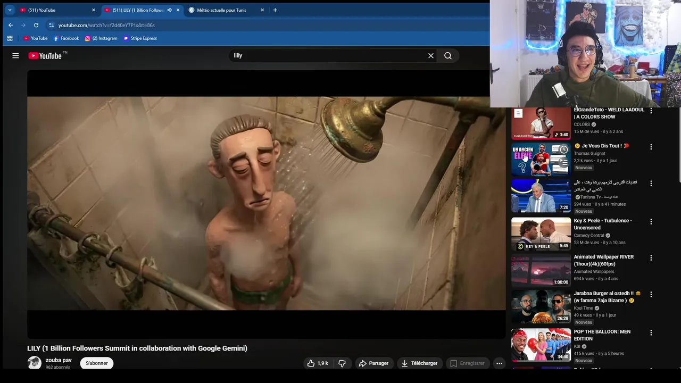The width and height of the screenshot is (681, 383).
Task: Clear the 'lilly' search text
Action: pyautogui.click(x=431, y=56)
